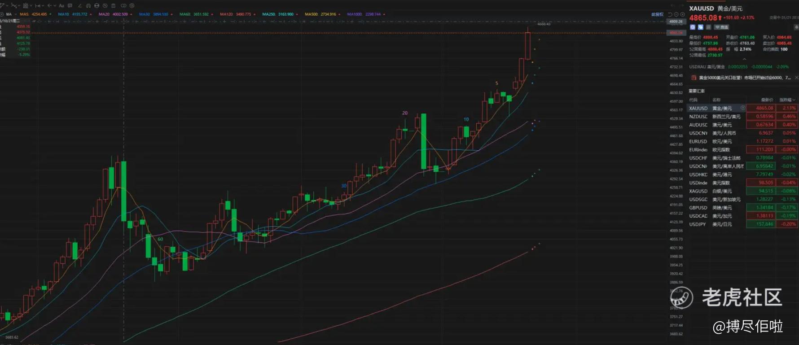
Task: Activate the Aa text annotation tool
Action: coord(61,5)
